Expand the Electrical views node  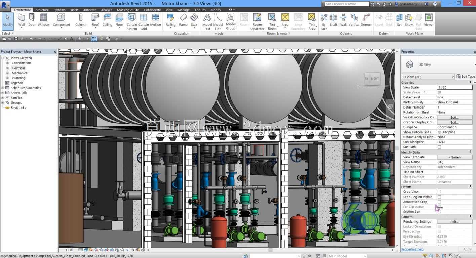point(8,68)
